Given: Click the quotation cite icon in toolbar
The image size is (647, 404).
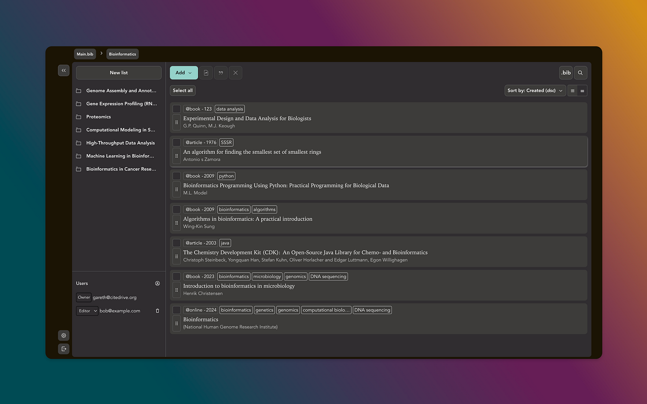Looking at the screenshot, I should click(x=220, y=72).
